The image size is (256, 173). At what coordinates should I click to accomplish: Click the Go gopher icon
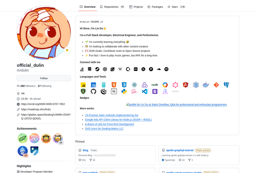tap(104, 85)
